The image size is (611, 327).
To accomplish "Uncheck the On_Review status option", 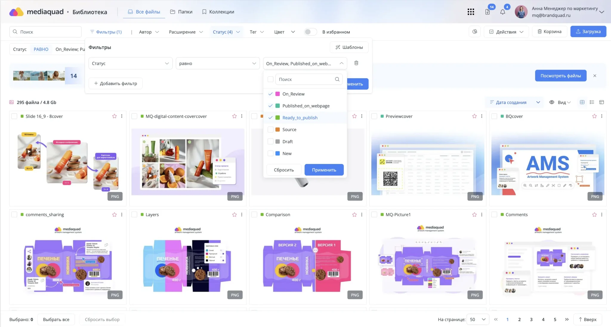I will click(x=271, y=94).
